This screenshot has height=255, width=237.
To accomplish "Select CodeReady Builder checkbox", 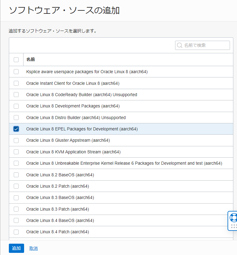I will click(x=16, y=95).
